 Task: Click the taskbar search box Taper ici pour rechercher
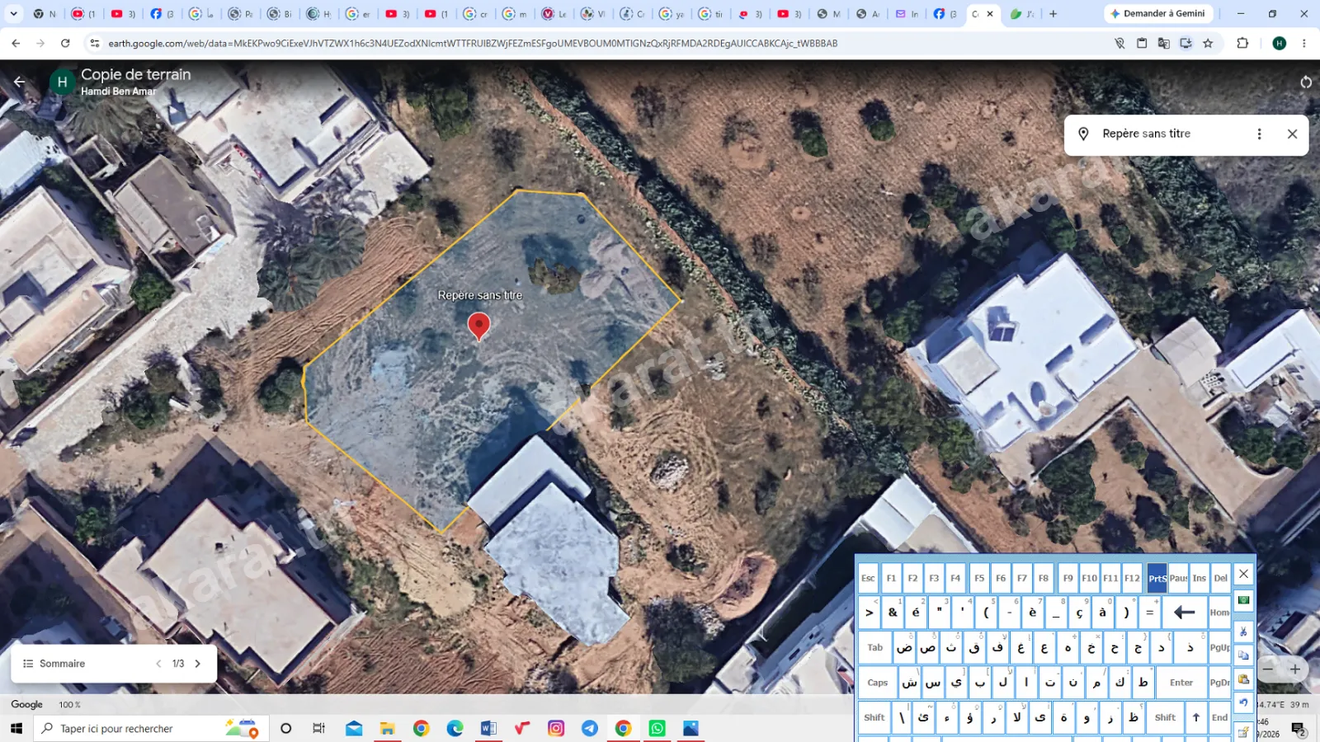pos(151,728)
